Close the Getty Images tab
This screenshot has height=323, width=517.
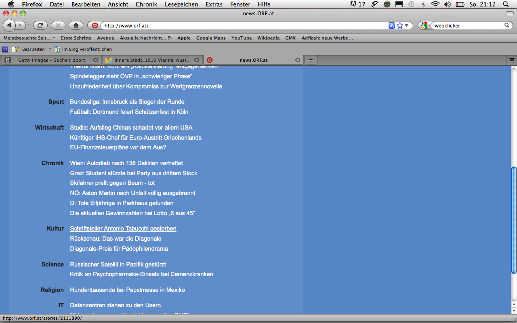[x=96, y=60]
